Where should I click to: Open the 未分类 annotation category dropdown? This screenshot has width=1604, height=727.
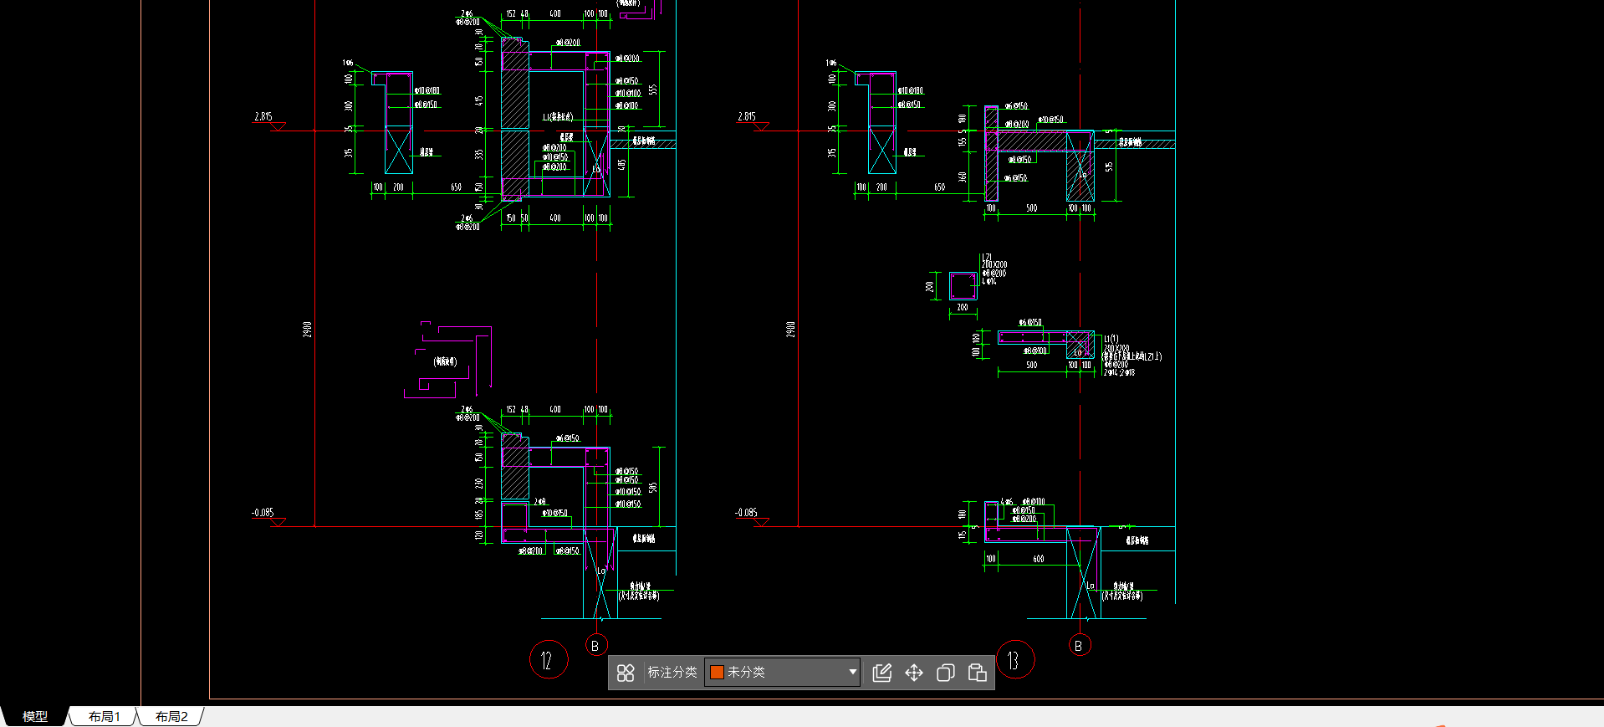click(783, 672)
